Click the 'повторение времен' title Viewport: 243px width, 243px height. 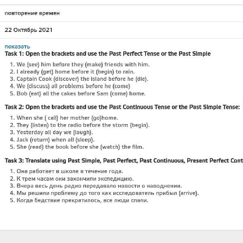(x=32, y=13)
